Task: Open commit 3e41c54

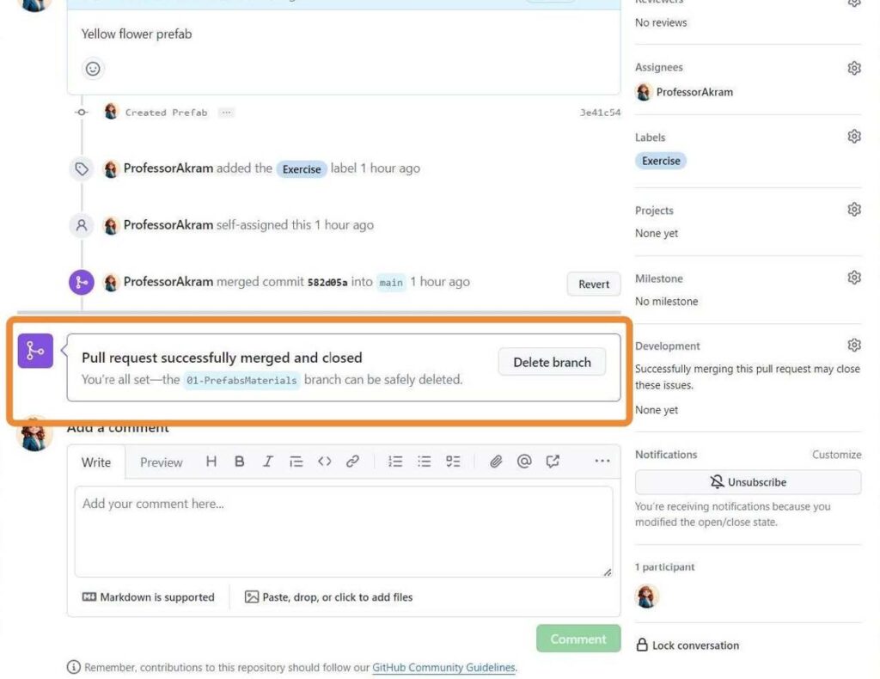Action: coord(600,113)
